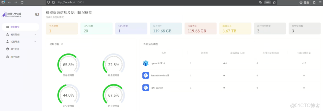Click the 用户管理 people icon
323x111 pixels.
click(7, 57)
